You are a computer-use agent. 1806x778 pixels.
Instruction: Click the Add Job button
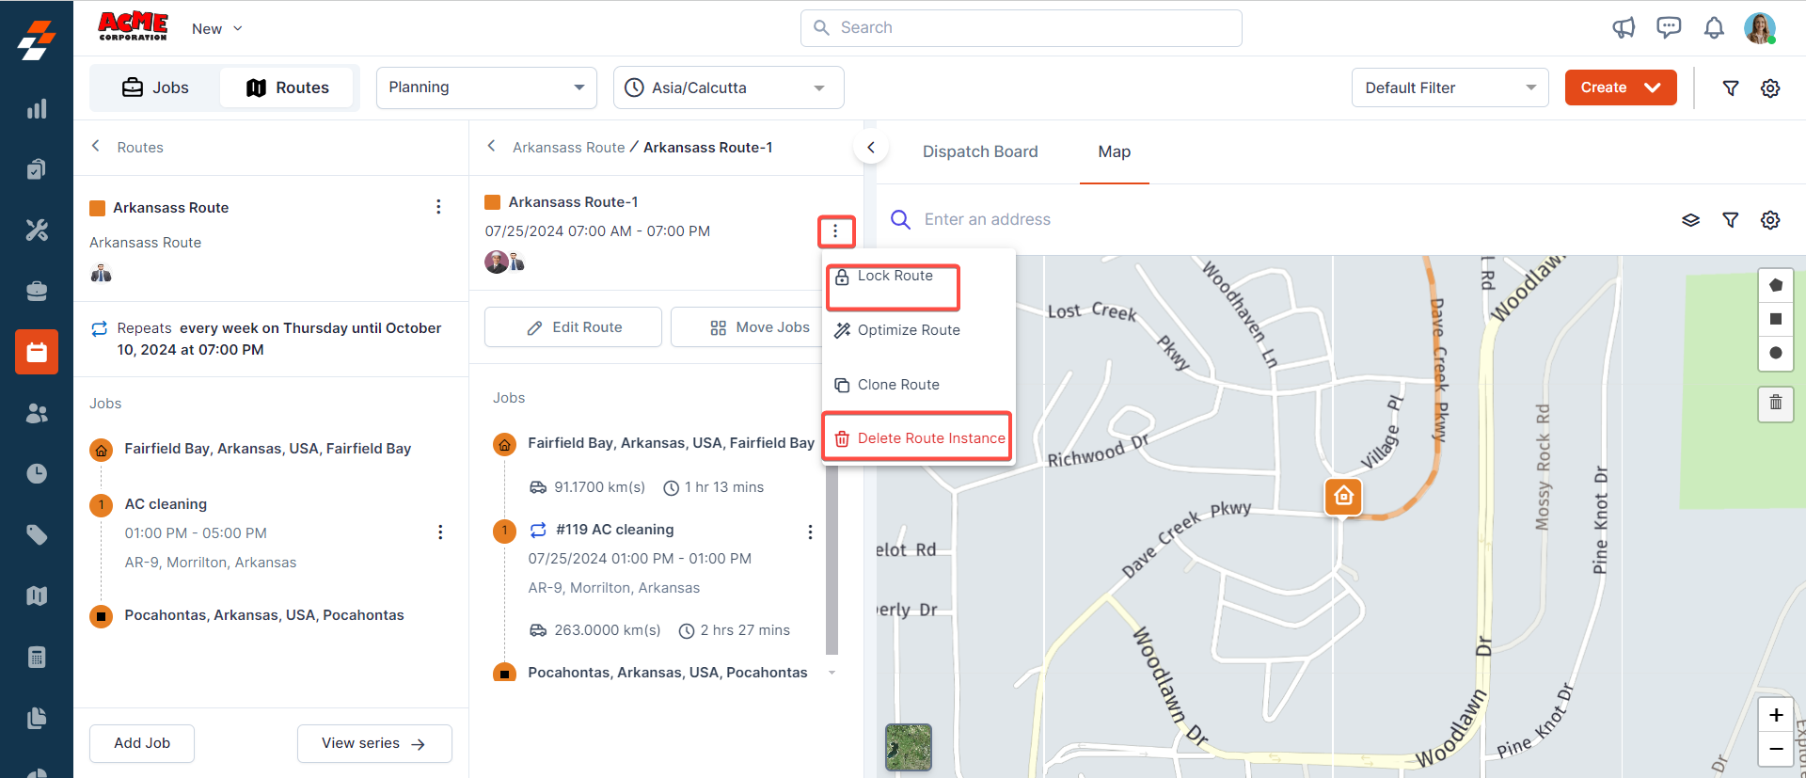click(142, 743)
